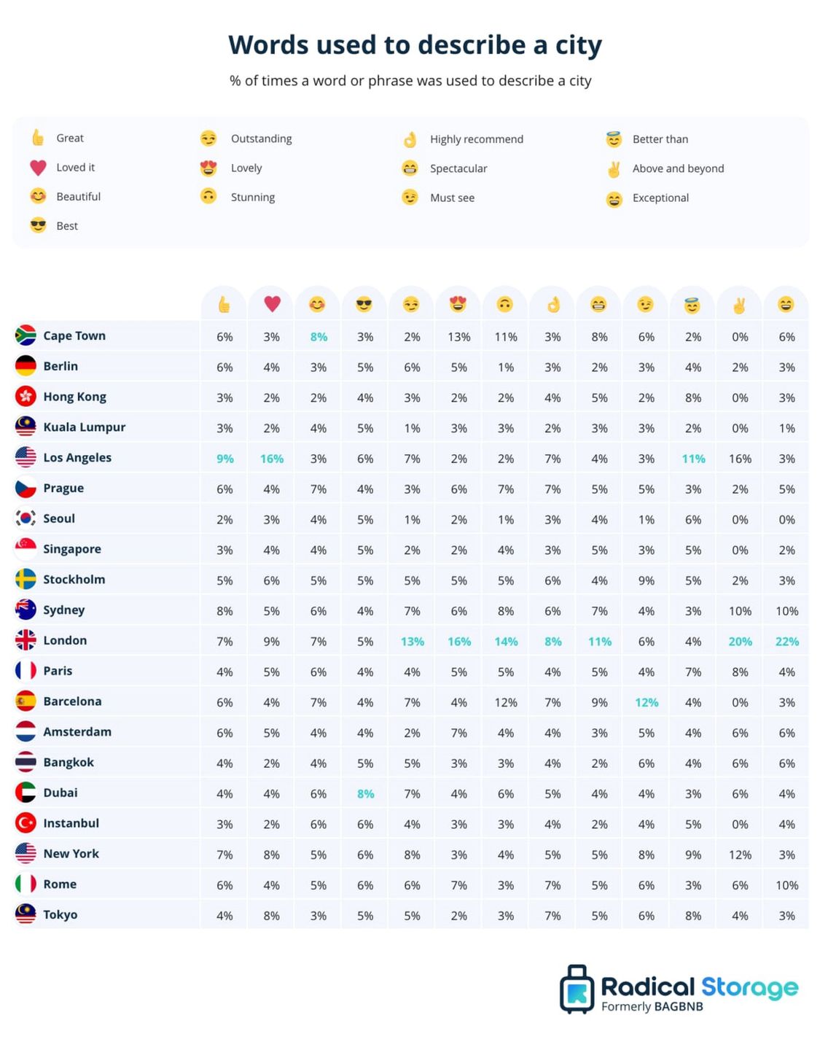Click the UAE flag beside Dubai
The height and width of the screenshot is (1050, 820).
tap(26, 793)
